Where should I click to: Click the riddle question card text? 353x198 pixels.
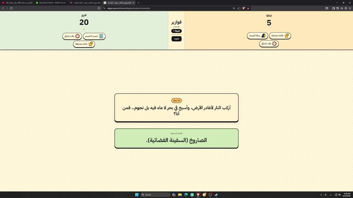(176, 110)
